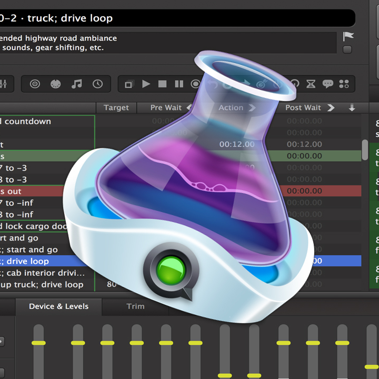This screenshot has height=379, width=379.
Task: Click the Script cue dots icon
Action: [x=344, y=84]
